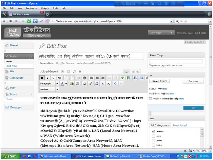Open a new Opera tab with plus button
Viewport: 213px width, 160px height.
pos(47,14)
